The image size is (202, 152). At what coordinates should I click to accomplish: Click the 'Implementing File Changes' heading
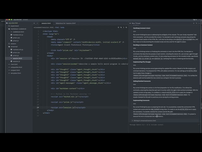click(142, 62)
